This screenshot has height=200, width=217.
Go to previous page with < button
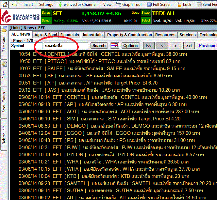(x=162, y=46)
